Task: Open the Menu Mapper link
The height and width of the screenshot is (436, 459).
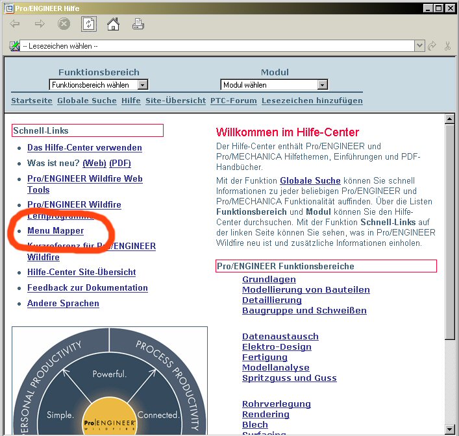Action: (56, 230)
